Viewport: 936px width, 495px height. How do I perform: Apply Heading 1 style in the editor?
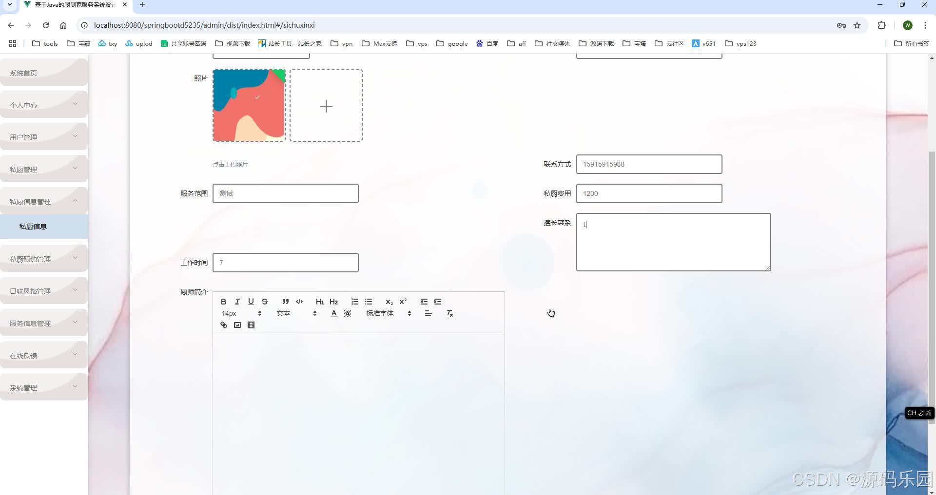point(319,302)
